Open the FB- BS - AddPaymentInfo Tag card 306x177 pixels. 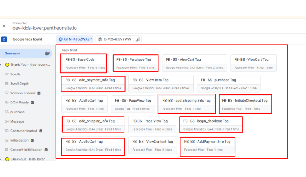(208, 146)
